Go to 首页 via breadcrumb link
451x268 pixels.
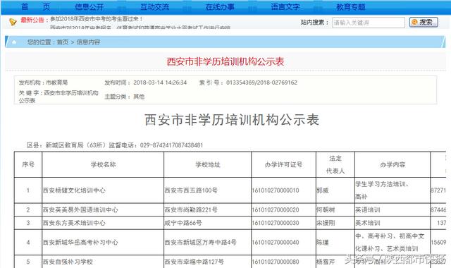(x=63, y=42)
